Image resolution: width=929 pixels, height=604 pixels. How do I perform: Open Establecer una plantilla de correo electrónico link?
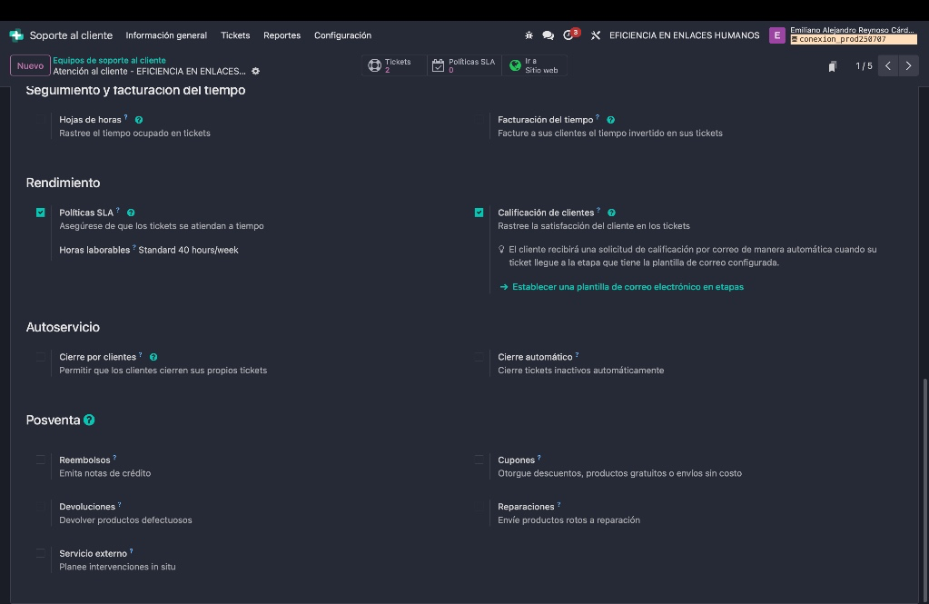pyautogui.click(x=627, y=287)
